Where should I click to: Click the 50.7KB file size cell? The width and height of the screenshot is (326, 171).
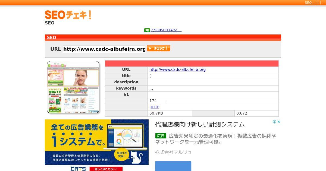(170, 113)
